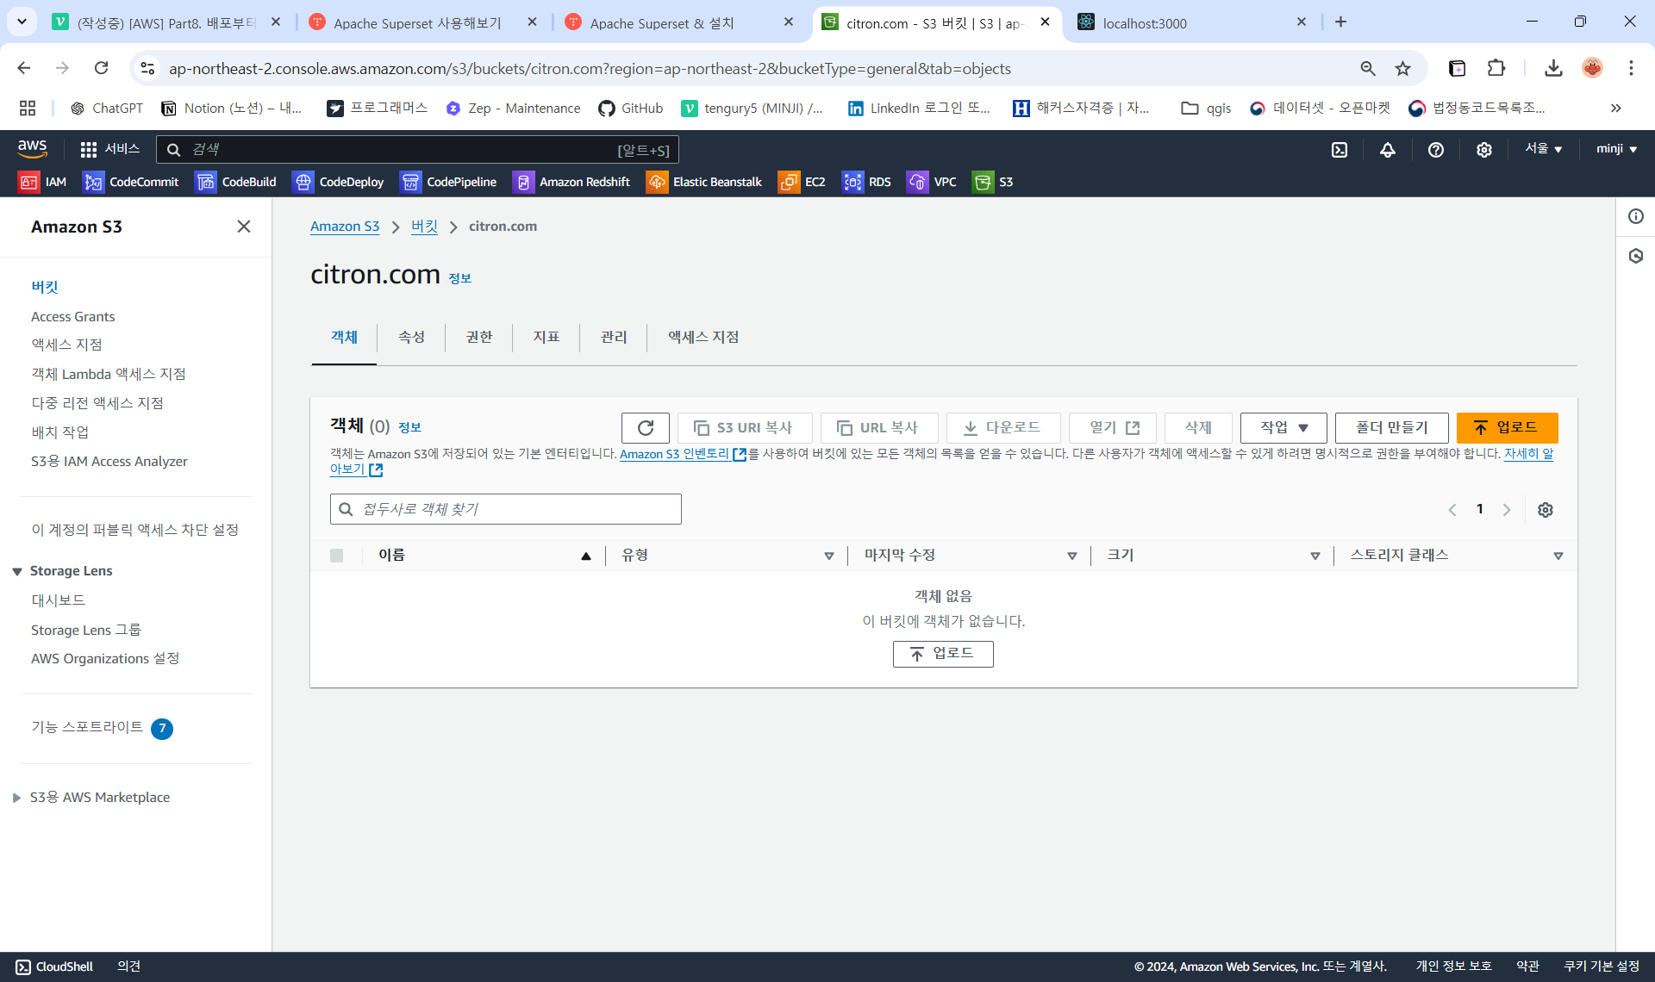The height and width of the screenshot is (982, 1655).
Task: Click the refresh objects button
Action: pos(645,428)
